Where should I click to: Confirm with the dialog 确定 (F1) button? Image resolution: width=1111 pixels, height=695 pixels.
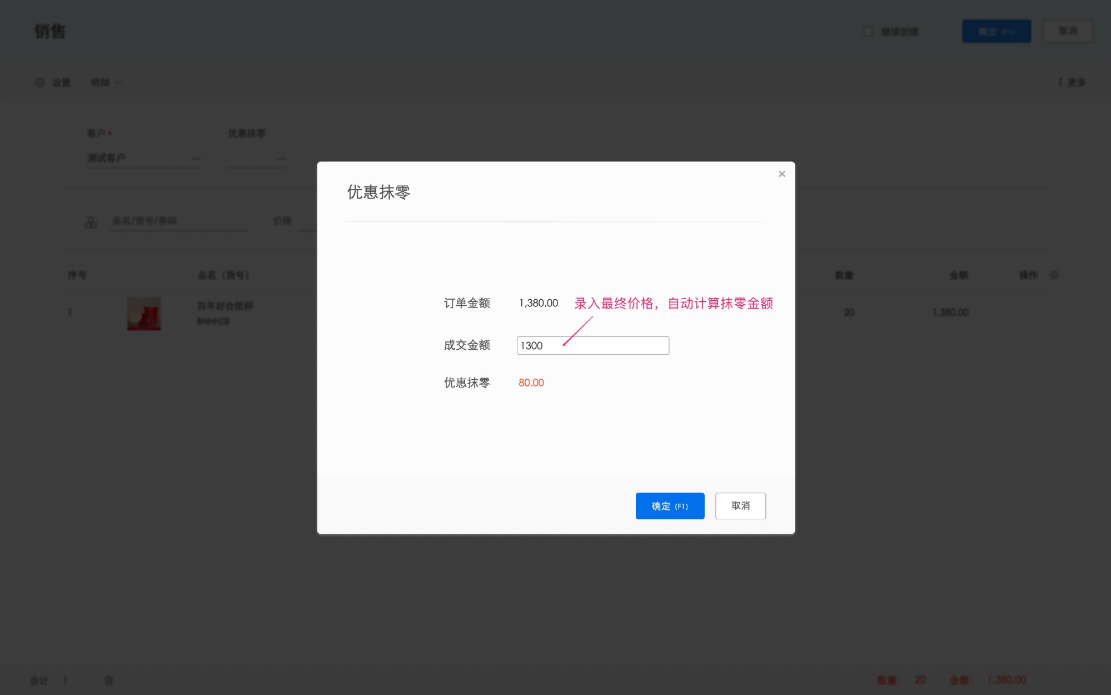[670, 506]
